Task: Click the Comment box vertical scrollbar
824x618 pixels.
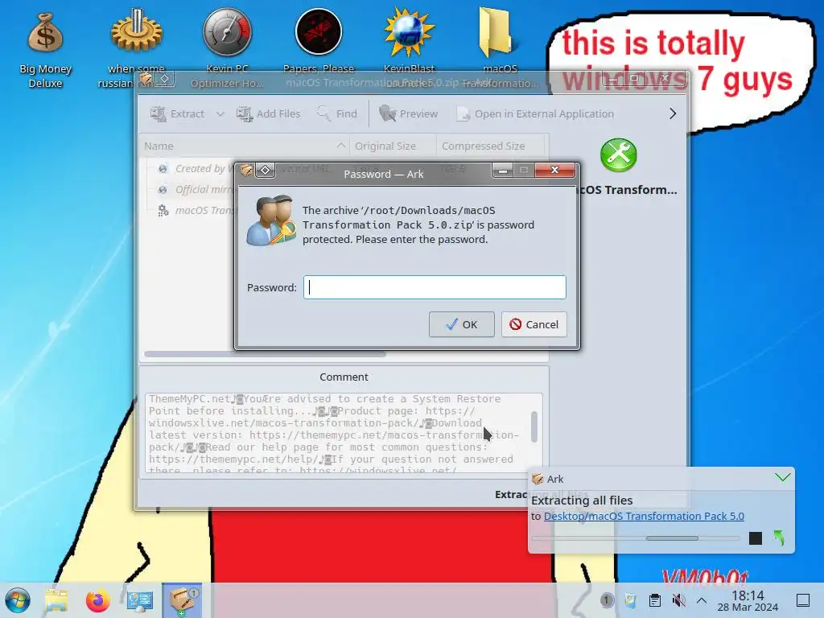Action: [x=534, y=426]
